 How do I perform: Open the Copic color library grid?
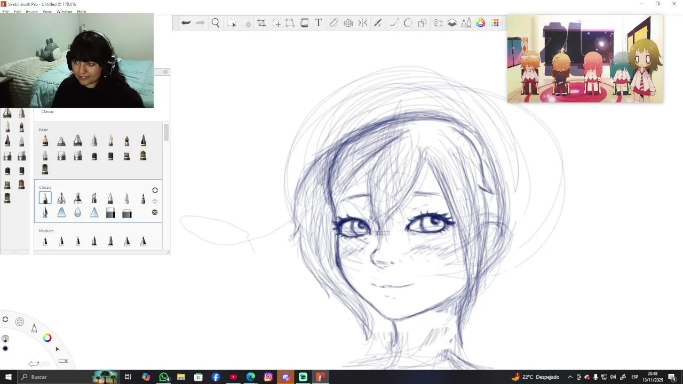point(495,23)
